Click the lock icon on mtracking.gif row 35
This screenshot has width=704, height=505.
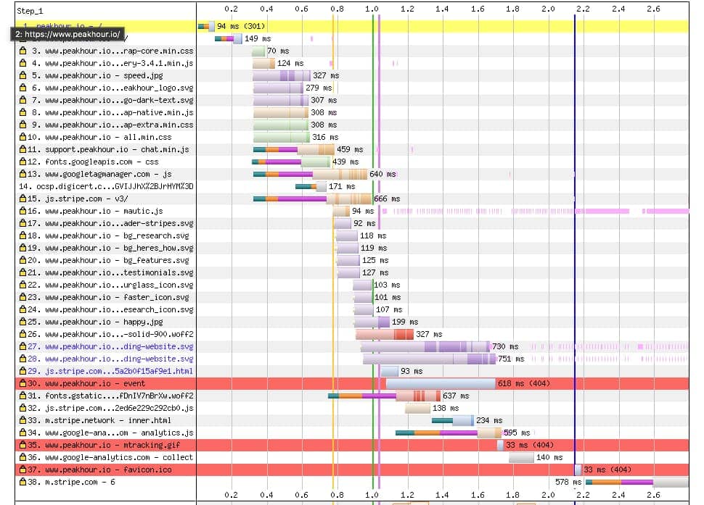tap(23, 445)
